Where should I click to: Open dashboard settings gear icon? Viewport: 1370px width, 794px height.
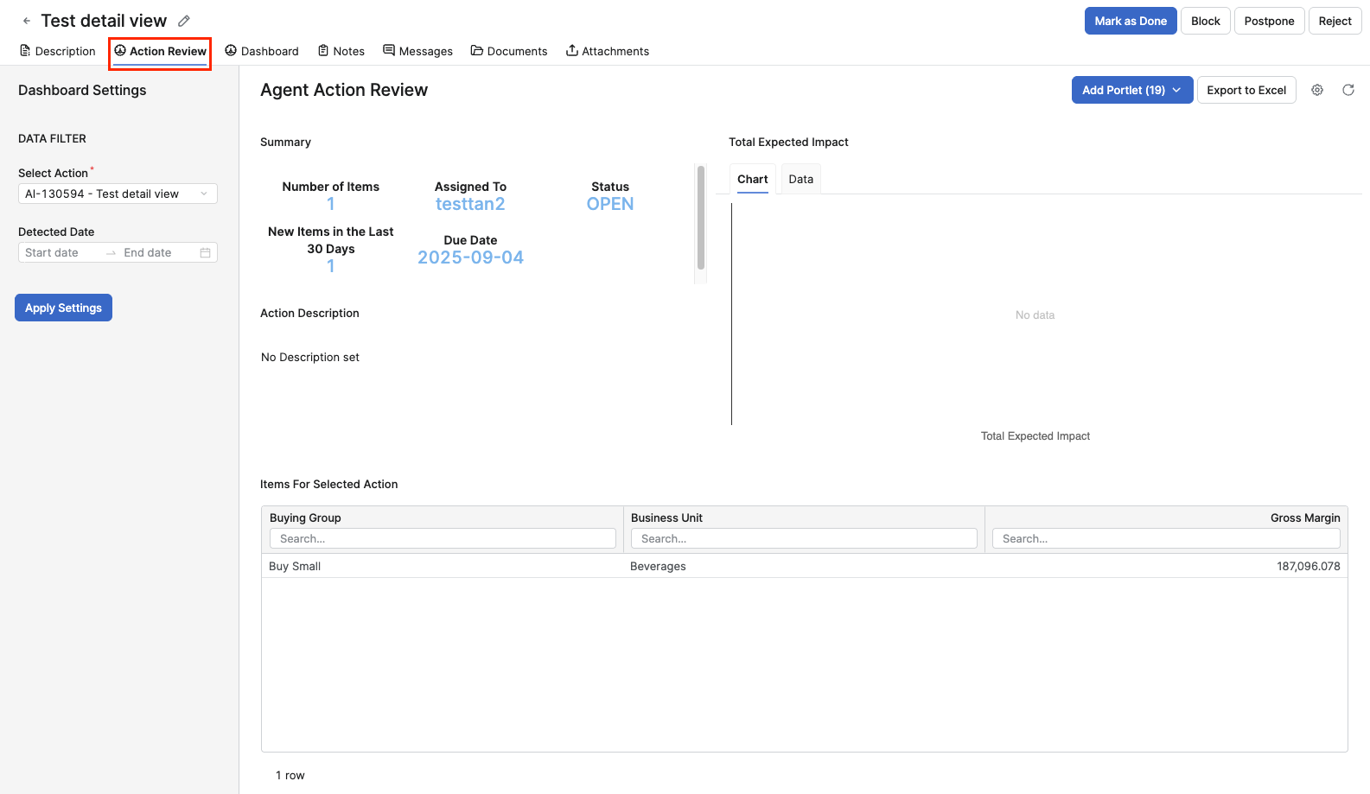tap(1317, 90)
